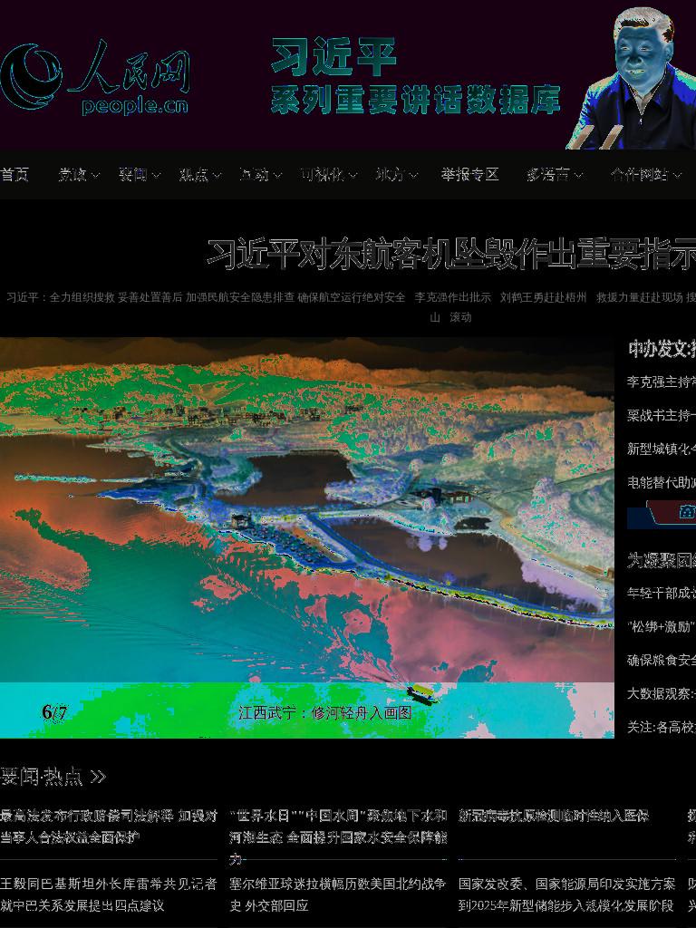
Task: Open sidebar item starting 确保粮食安全
Action: pos(662,660)
